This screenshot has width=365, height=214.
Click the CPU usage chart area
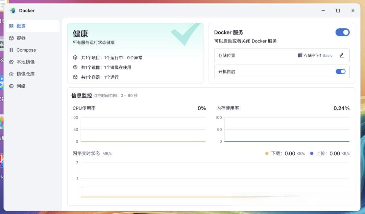click(x=143, y=129)
